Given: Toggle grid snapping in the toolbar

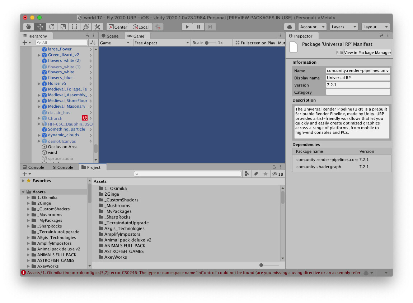Looking at the screenshot, I should [x=157, y=27].
